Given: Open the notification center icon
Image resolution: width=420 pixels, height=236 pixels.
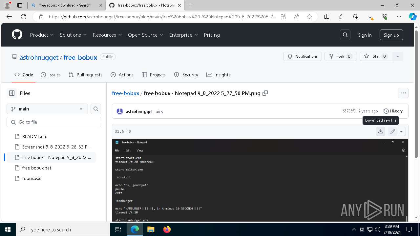Looking at the screenshot, I should [x=409, y=229].
